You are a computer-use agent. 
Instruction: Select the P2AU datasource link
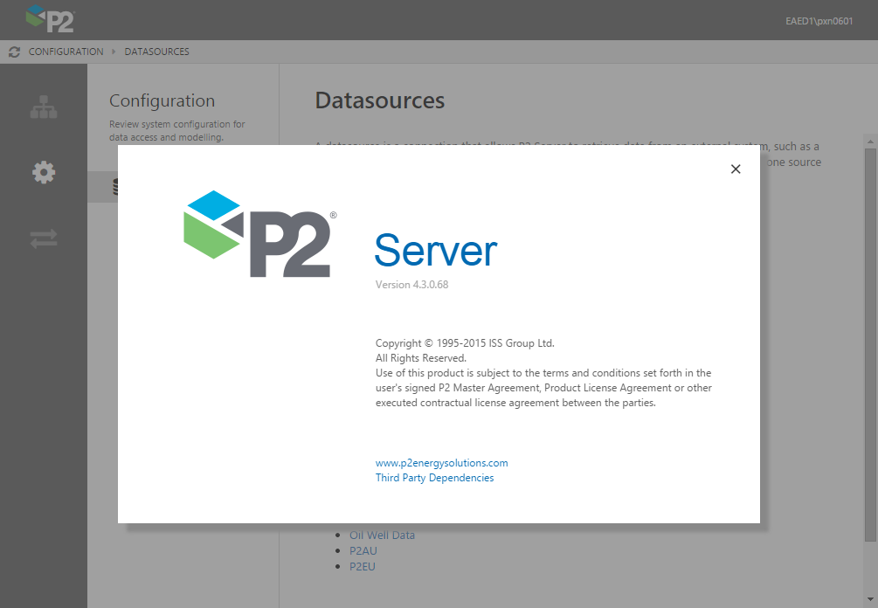click(x=363, y=551)
